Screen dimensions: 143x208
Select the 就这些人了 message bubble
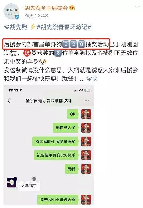point(66,128)
